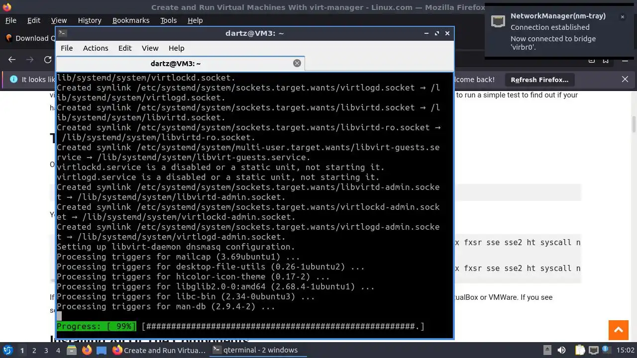The width and height of the screenshot is (637, 358).
Task: Dismiss the Firefox refresh notification bar
Action: 625,80
